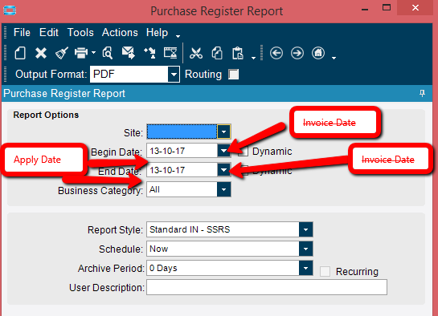Expand the navigation toolbar overflow options

pos(334,58)
